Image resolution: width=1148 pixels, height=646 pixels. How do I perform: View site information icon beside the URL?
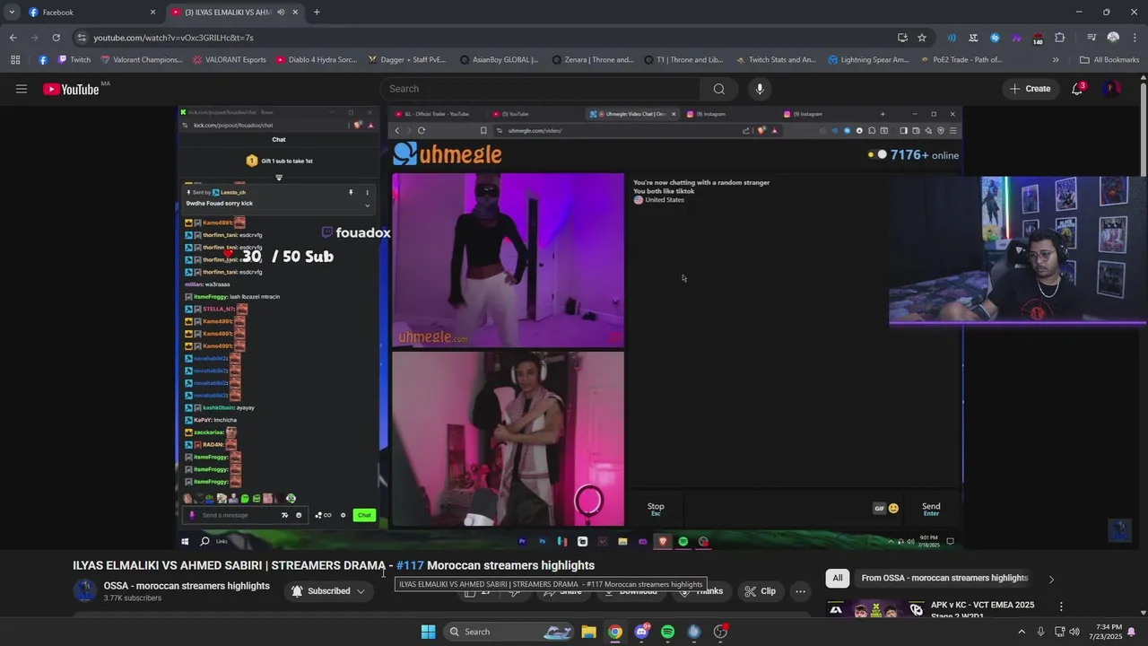82,38
